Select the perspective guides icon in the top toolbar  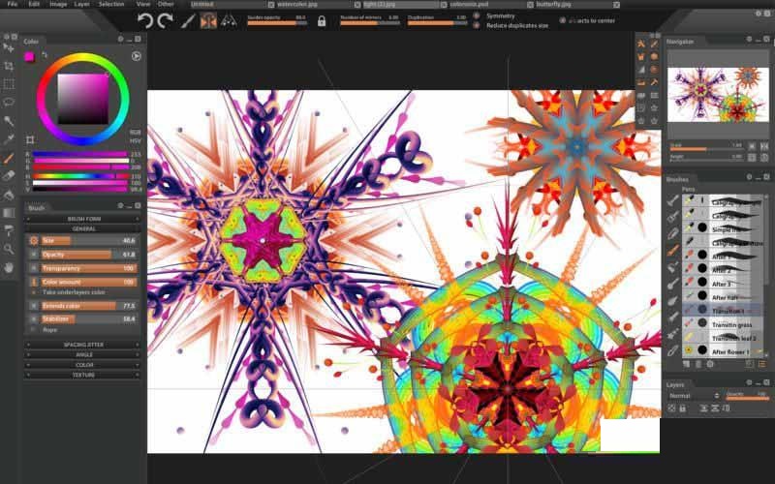(x=229, y=20)
